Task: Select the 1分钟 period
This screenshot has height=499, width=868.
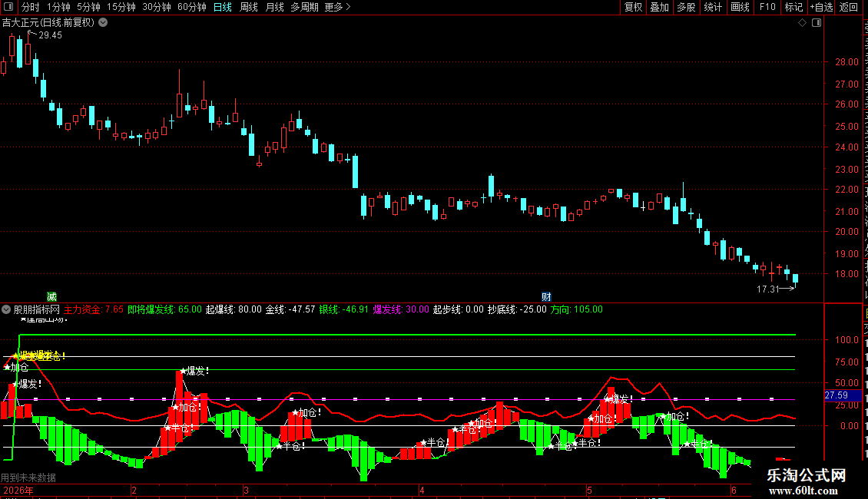Action: 58,7
